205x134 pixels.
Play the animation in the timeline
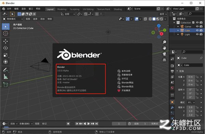[88, 123]
